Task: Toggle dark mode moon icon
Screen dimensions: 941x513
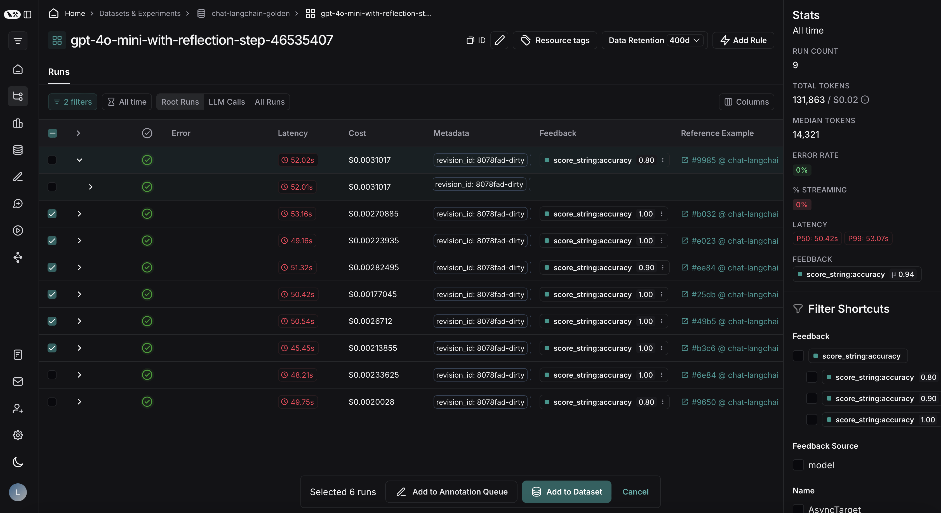Action: (x=18, y=462)
